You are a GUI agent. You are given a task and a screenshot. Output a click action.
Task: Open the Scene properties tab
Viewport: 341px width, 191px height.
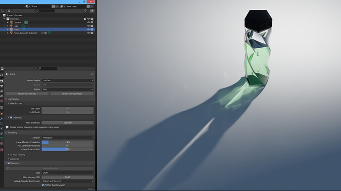(2, 96)
